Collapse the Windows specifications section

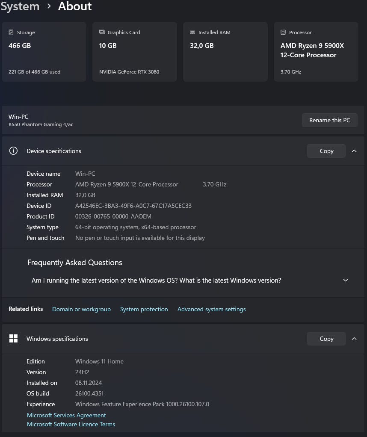(354, 339)
